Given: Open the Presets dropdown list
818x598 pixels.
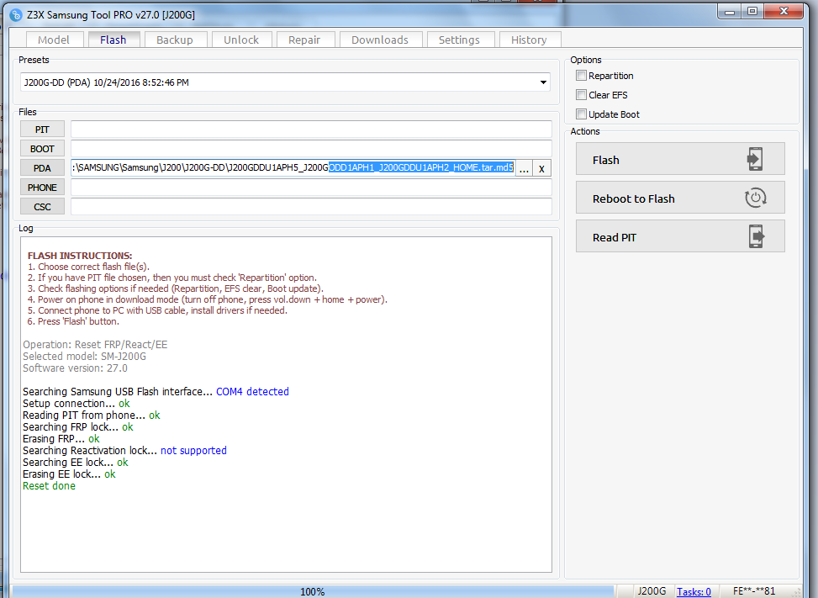Looking at the screenshot, I should coord(543,82).
